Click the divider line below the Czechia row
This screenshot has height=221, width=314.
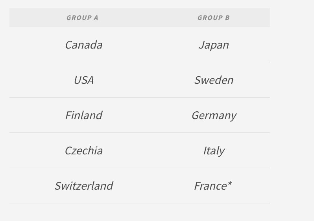[140, 168]
